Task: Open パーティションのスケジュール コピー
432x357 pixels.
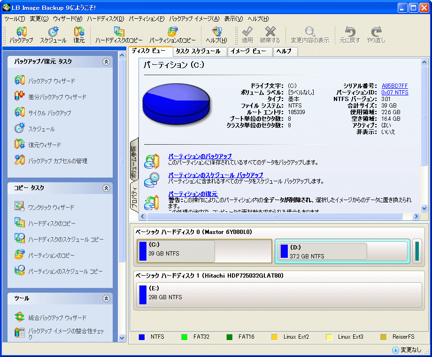Action: (59, 271)
